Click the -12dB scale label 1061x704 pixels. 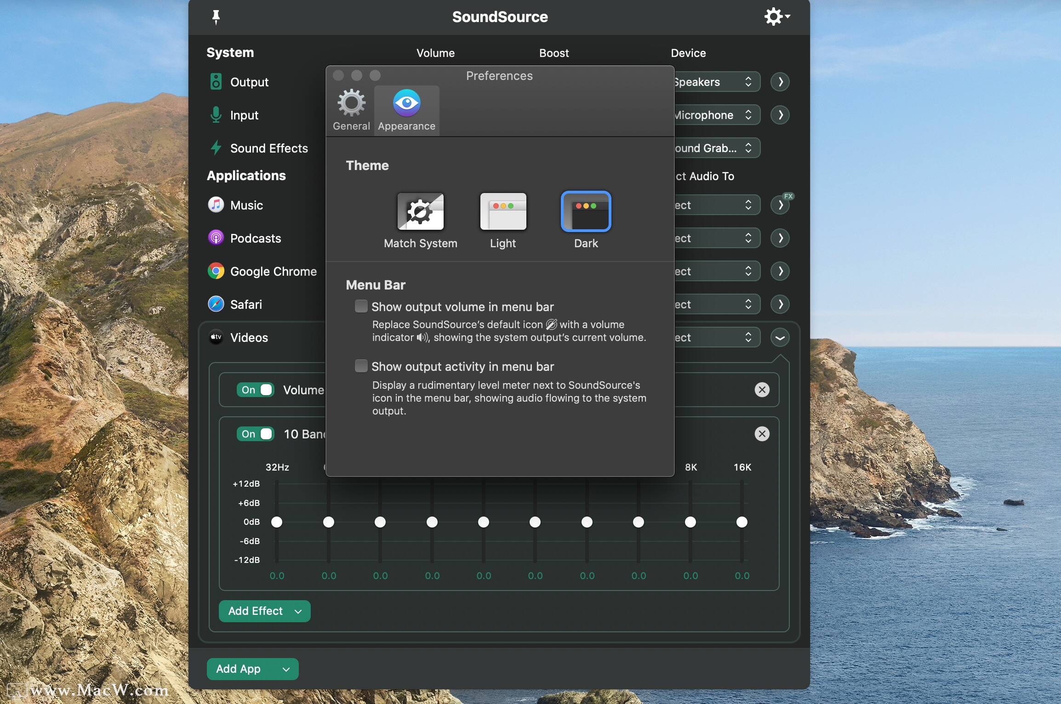pos(247,560)
